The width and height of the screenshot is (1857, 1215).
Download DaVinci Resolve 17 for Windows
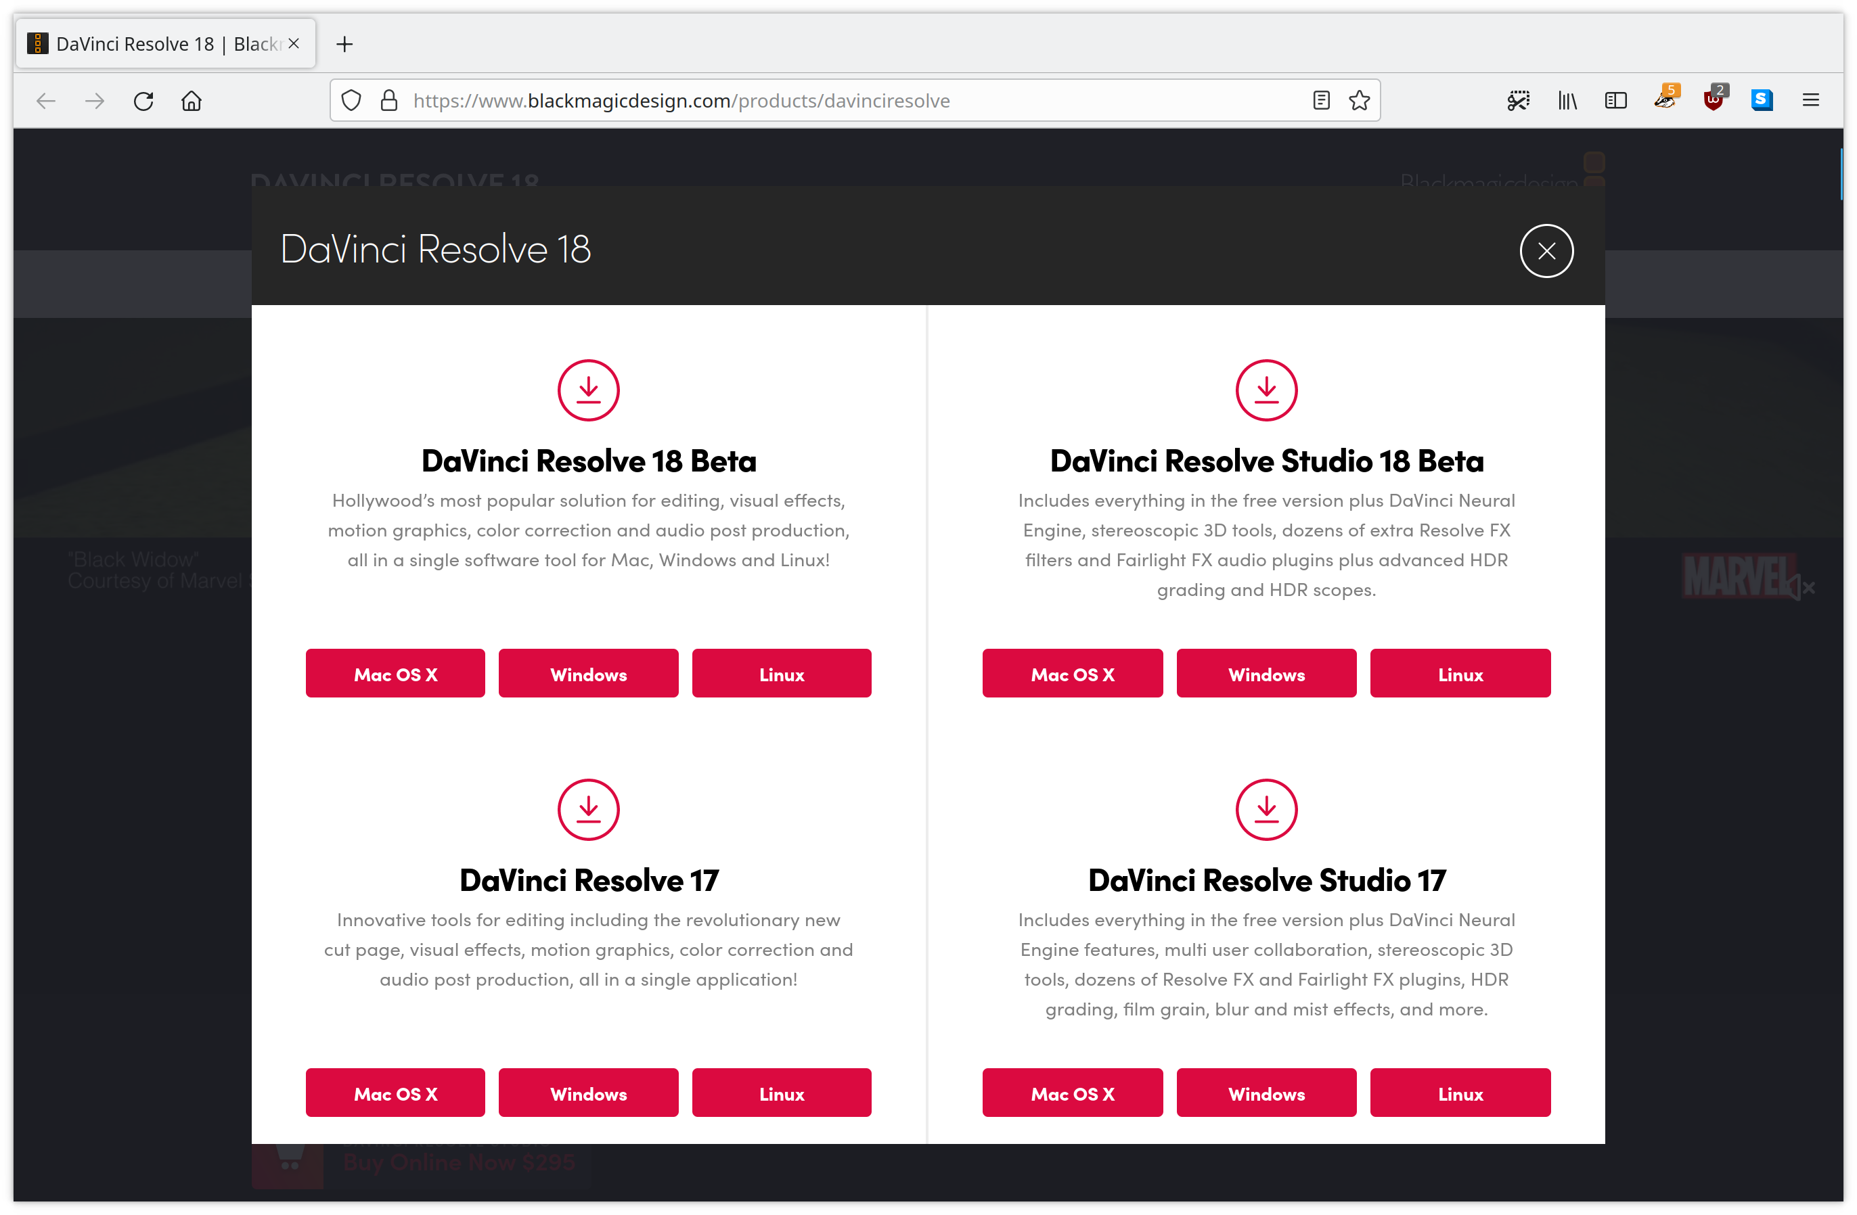point(588,1093)
